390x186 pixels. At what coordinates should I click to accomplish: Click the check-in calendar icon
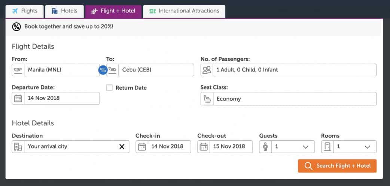142,147
